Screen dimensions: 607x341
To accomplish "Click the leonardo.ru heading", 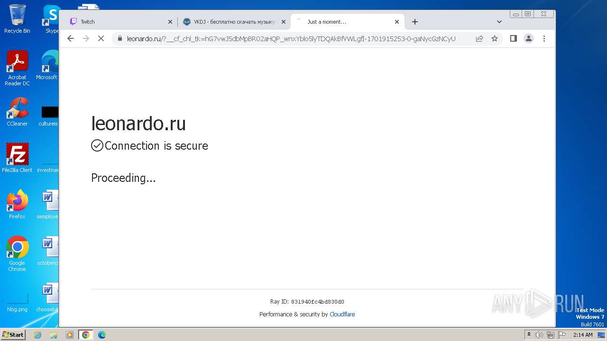I will 138,124.
